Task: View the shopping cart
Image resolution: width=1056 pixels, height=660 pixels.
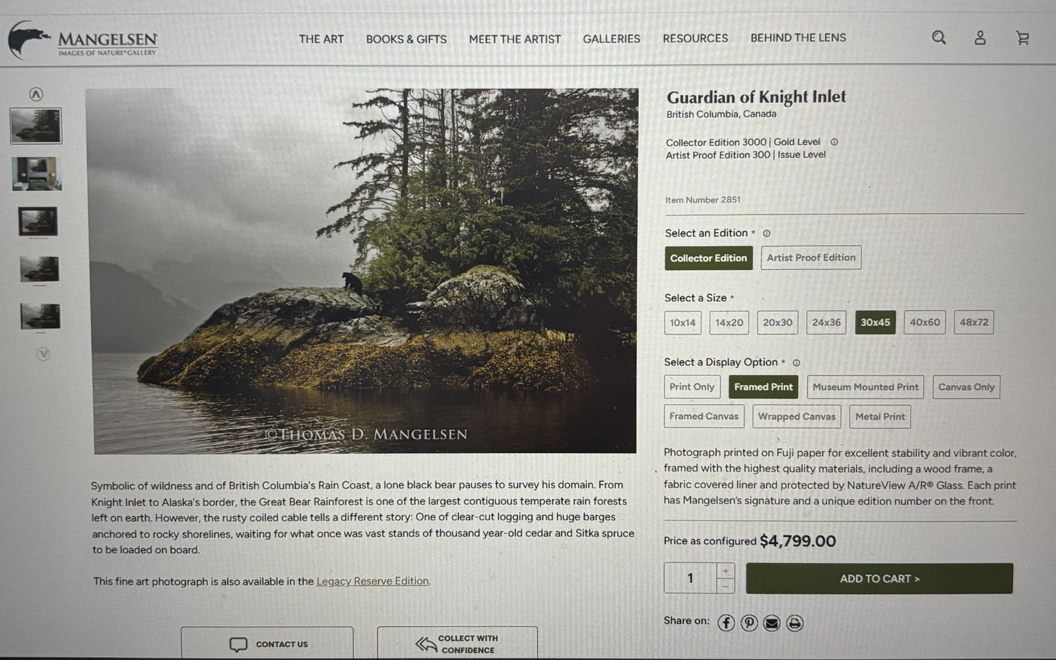Action: pyautogui.click(x=1022, y=38)
